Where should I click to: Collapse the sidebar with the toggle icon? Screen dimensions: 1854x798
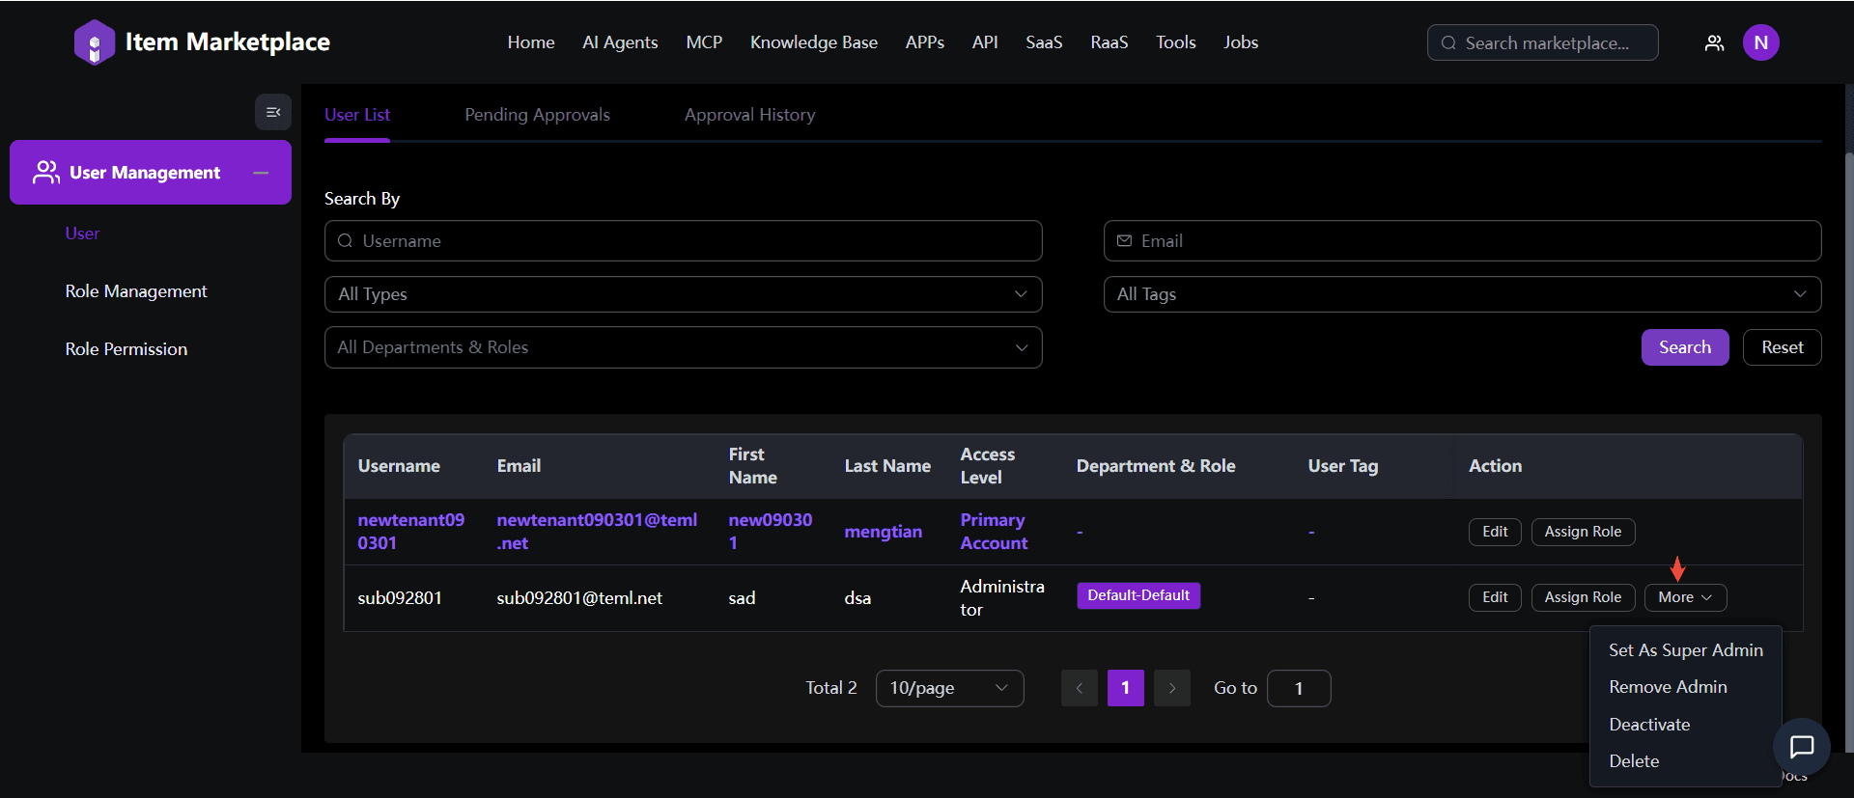[x=273, y=113]
